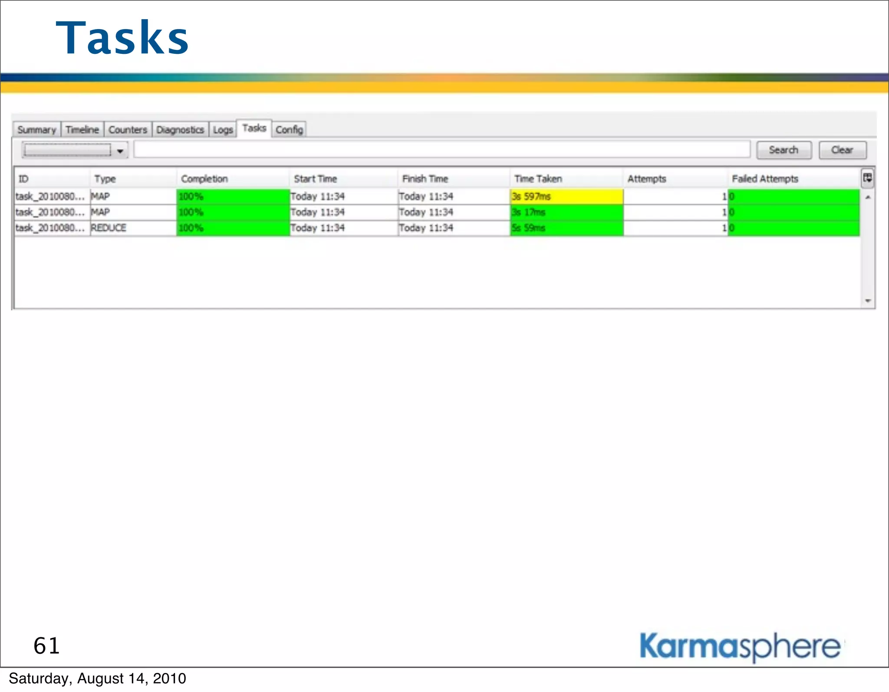Click the yellow 3s 597ms time cell
The image size is (889, 692).
click(x=566, y=196)
